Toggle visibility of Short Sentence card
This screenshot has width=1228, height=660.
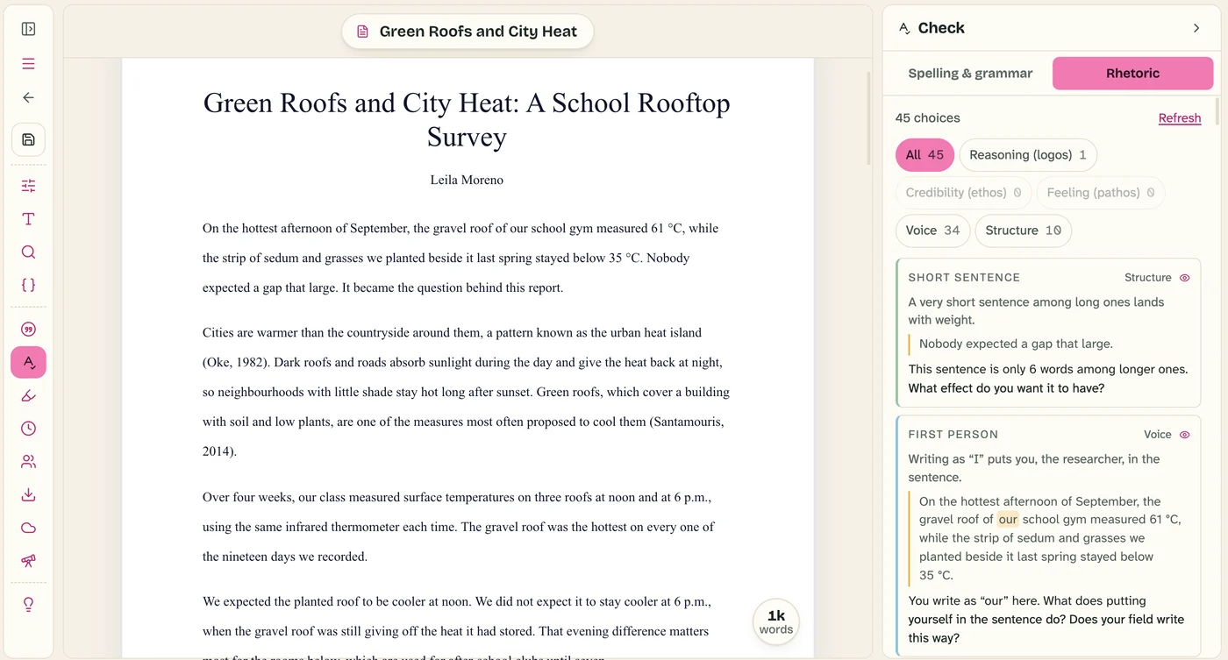[x=1184, y=278]
